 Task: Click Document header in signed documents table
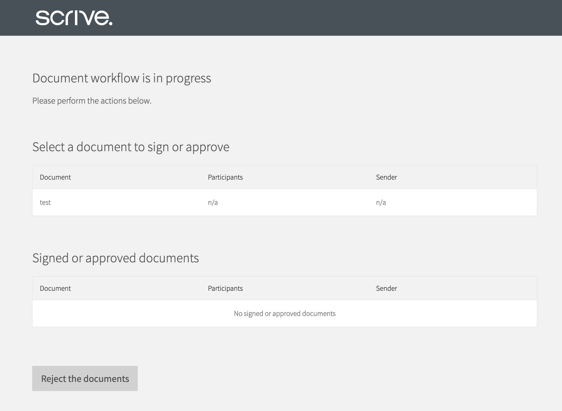point(55,288)
